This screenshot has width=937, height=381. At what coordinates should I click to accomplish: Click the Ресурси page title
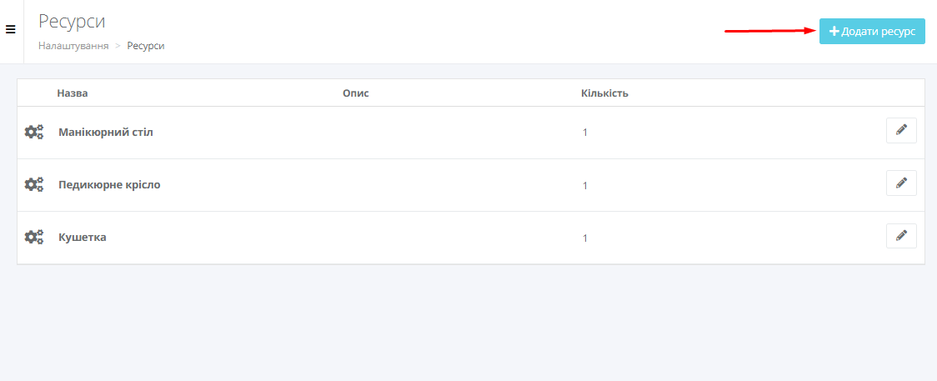(72, 22)
